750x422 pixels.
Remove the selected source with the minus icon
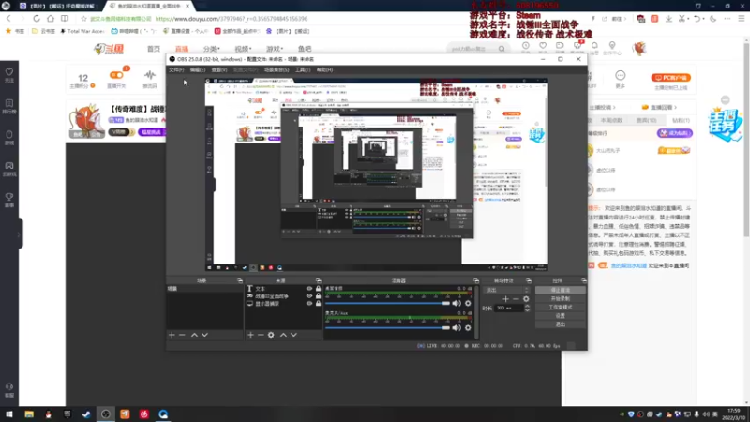click(x=261, y=335)
